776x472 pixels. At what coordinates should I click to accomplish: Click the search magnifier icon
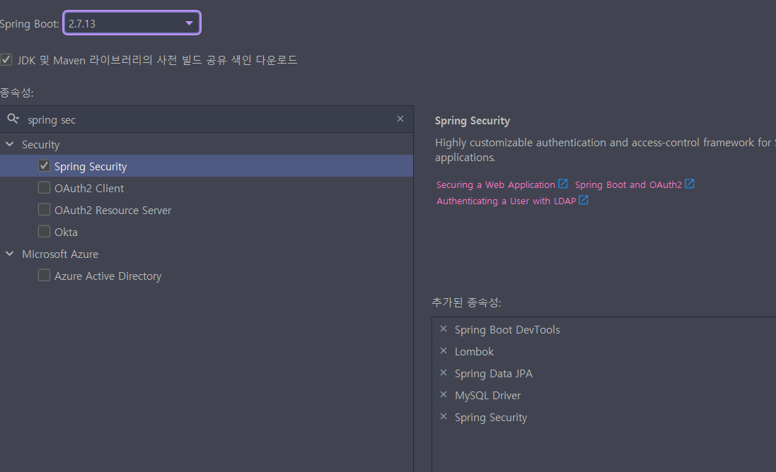13,119
